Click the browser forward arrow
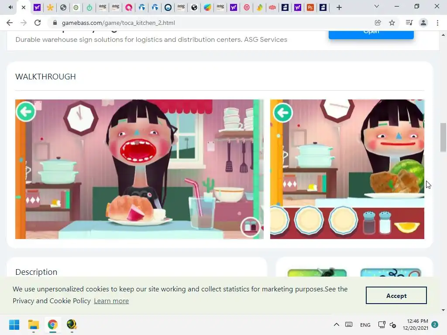The height and width of the screenshot is (335, 447). [x=24, y=23]
